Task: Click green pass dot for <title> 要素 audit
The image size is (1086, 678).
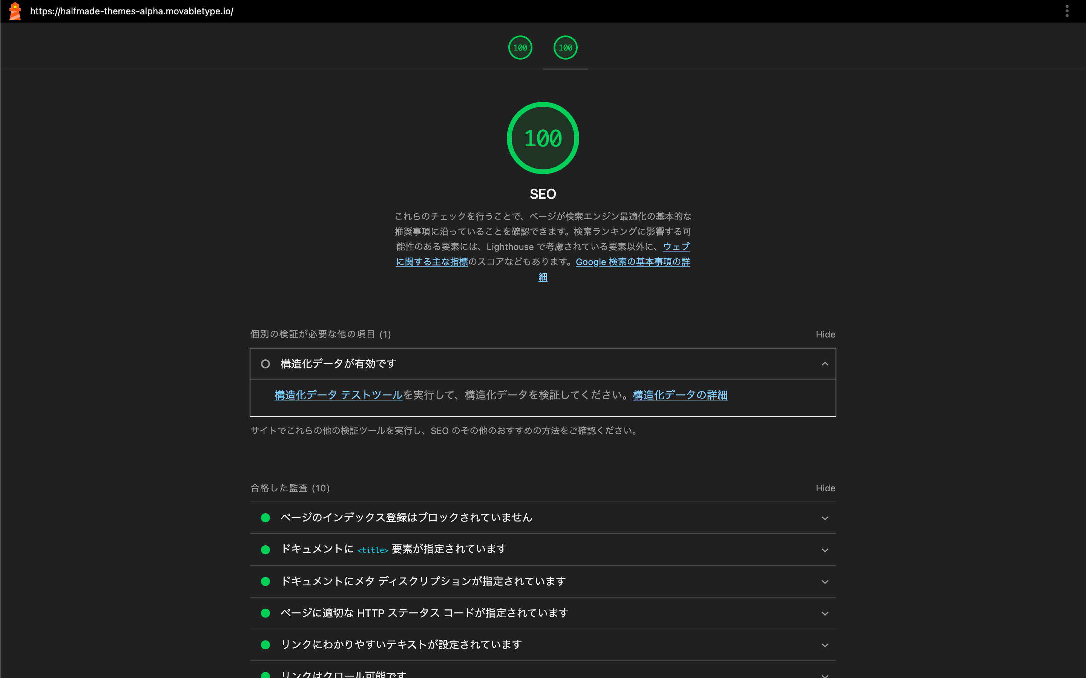Action: [x=265, y=550]
